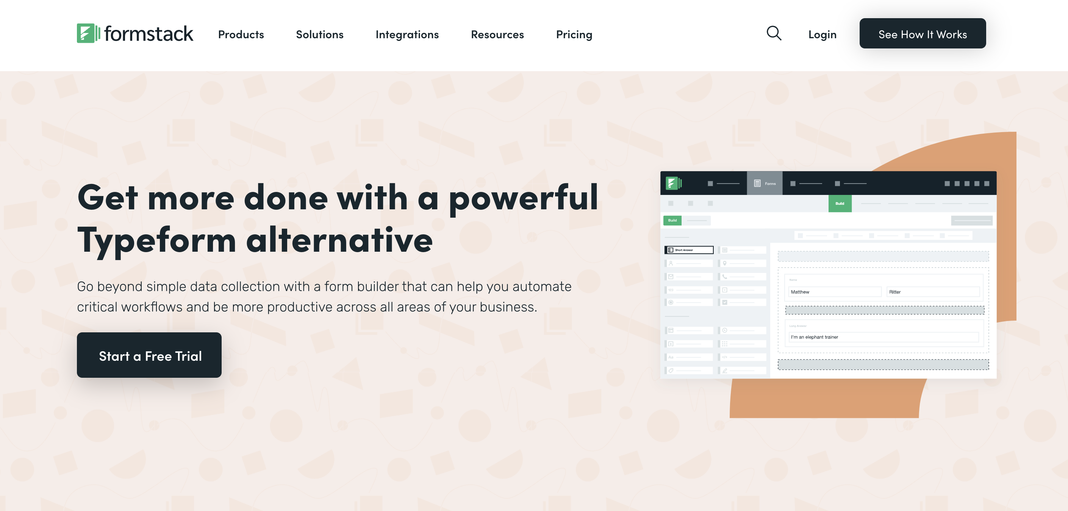Click the Login link
1068x511 pixels.
click(821, 34)
